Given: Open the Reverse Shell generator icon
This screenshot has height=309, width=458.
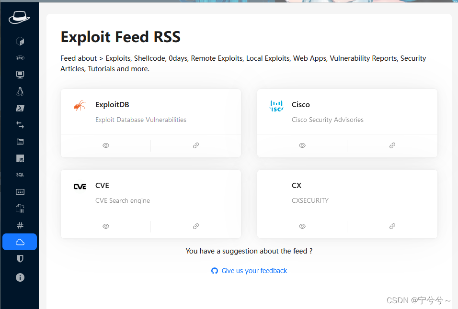Looking at the screenshot, I should point(20,41).
